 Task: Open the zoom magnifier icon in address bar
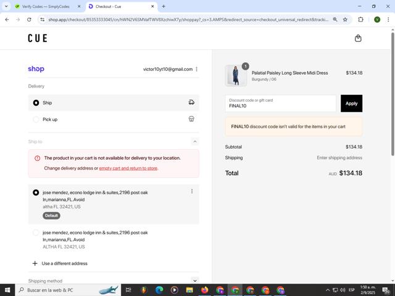click(335, 20)
